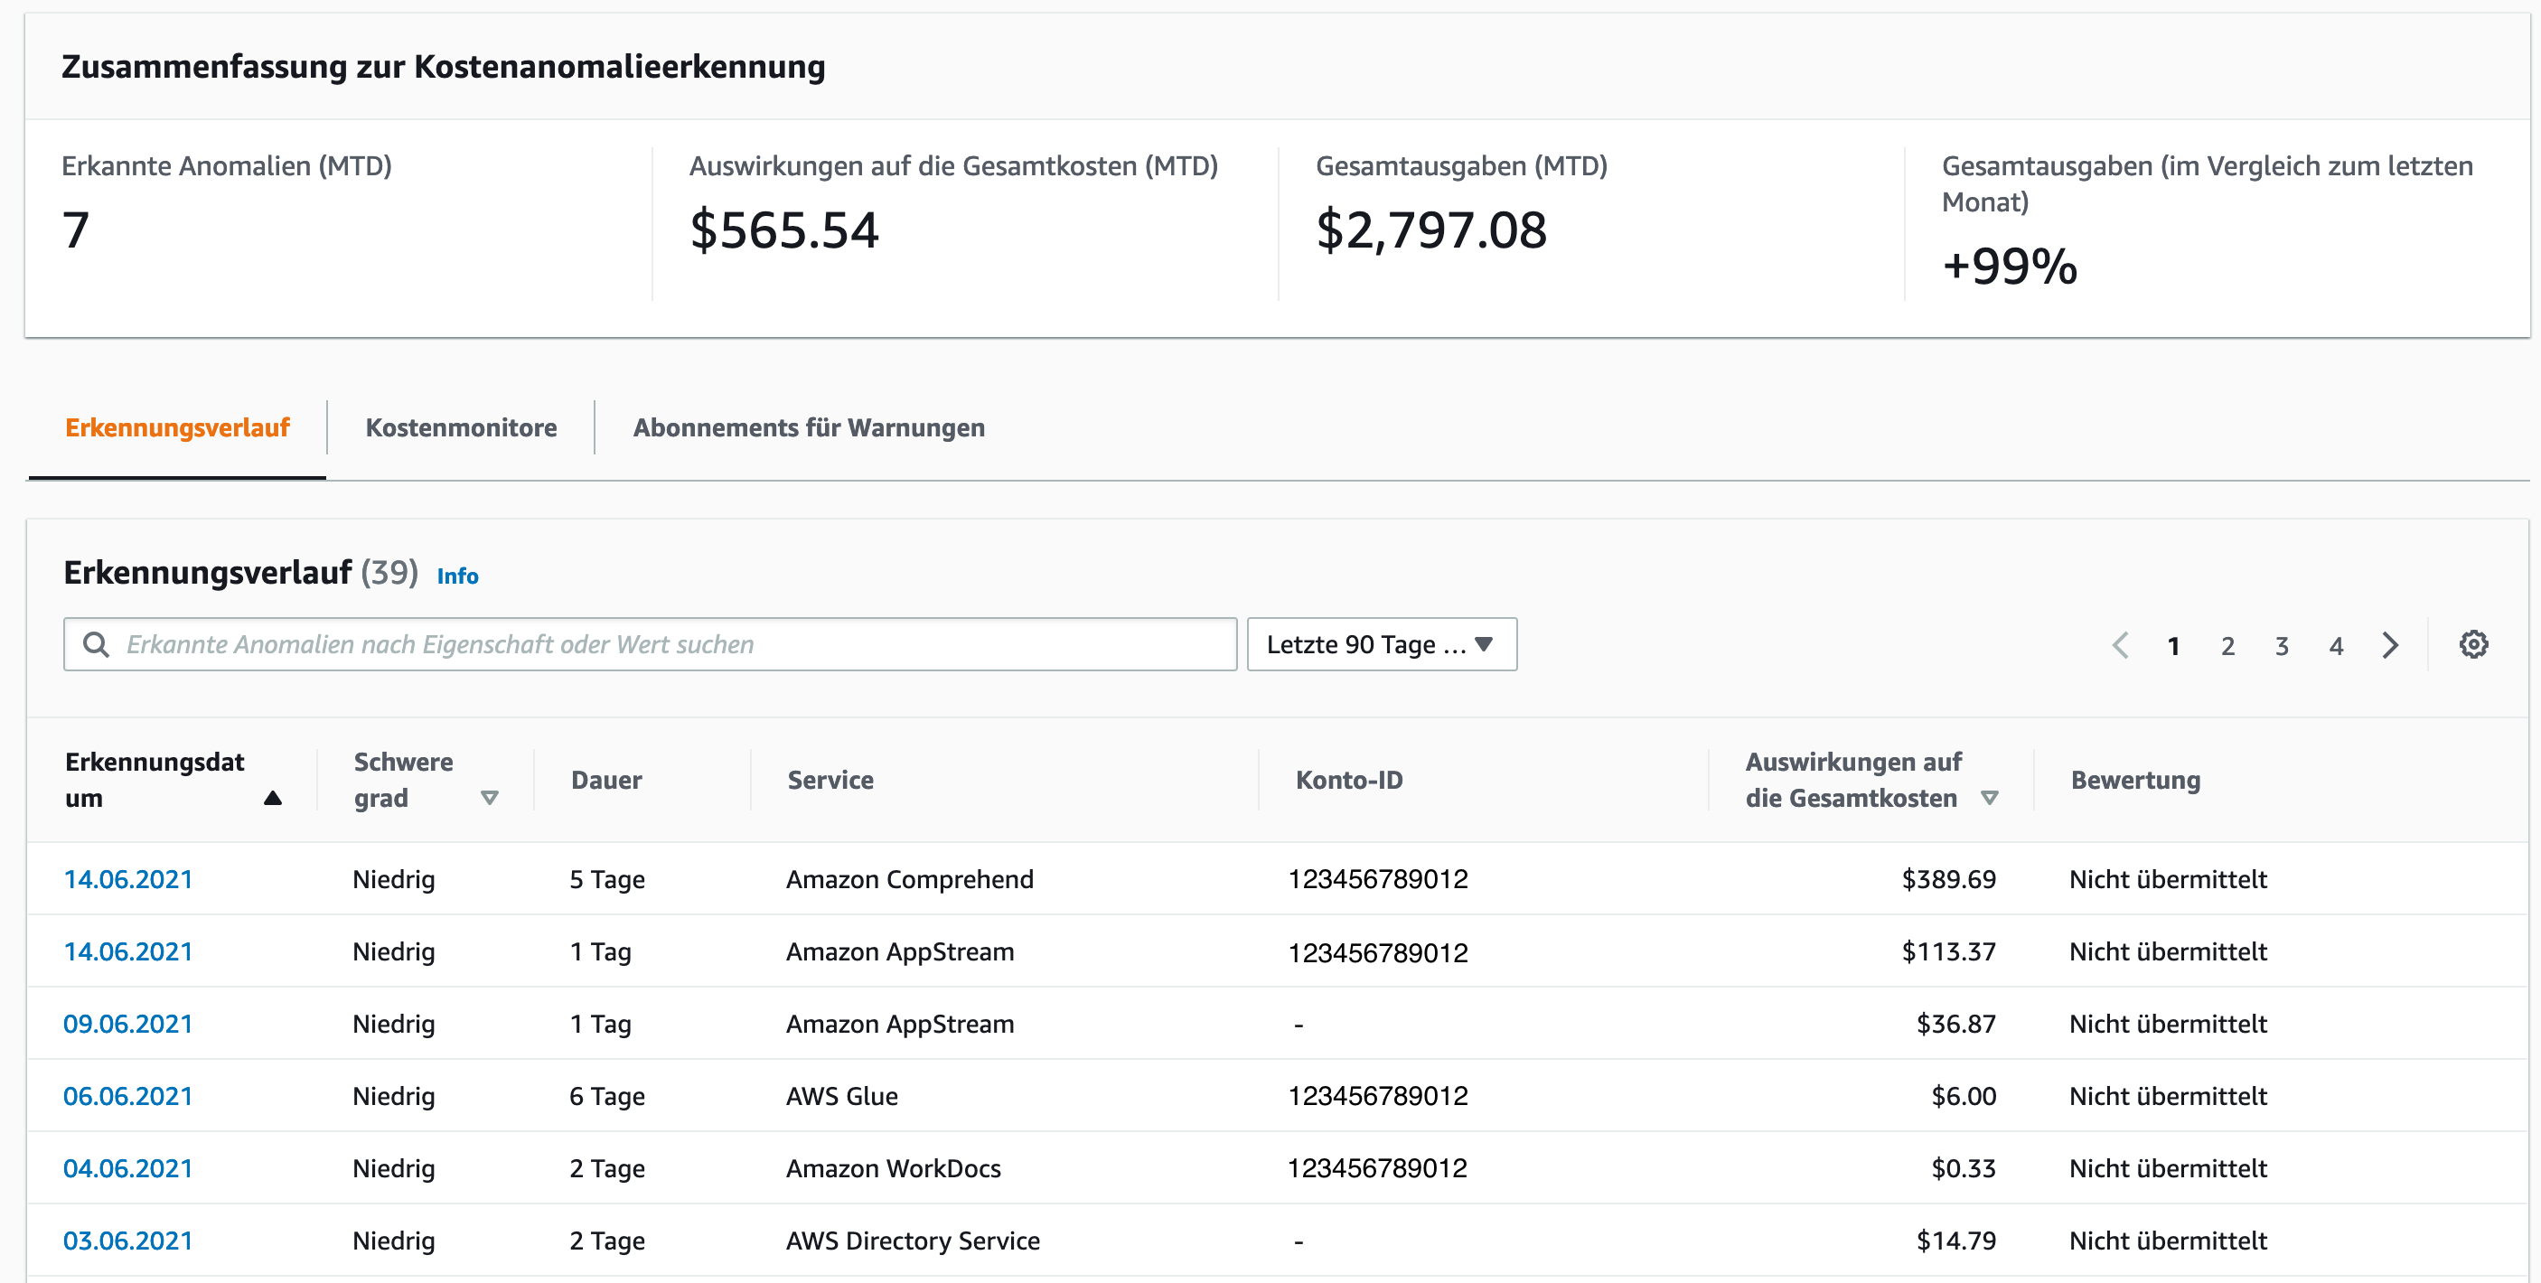This screenshot has width=2541, height=1283.
Task: Open Abonnements für Warnungen tab
Action: tap(808, 427)
